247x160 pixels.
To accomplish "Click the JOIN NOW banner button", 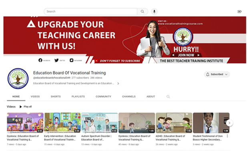I will pyautogui.click(x=186, y=55).
